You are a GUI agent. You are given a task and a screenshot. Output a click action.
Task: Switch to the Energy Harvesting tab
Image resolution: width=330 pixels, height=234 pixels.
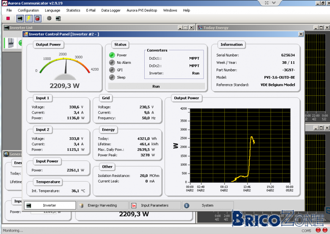coord(102,205)
